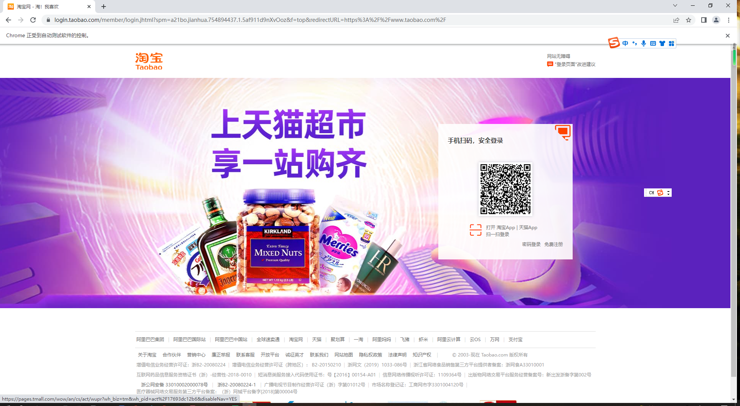The width and height of the screenshot is (740, 406).
Task: Open 合作伙伴 link
Action: [x=172, y=355]
